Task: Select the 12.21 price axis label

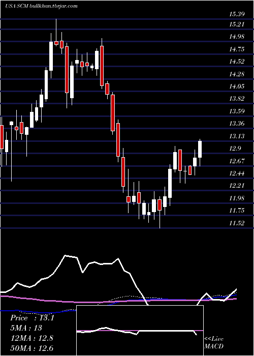Action: point(237,186)
